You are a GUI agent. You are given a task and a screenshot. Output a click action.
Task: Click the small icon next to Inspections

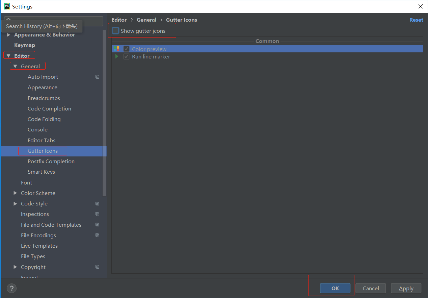tap(97, 214)
